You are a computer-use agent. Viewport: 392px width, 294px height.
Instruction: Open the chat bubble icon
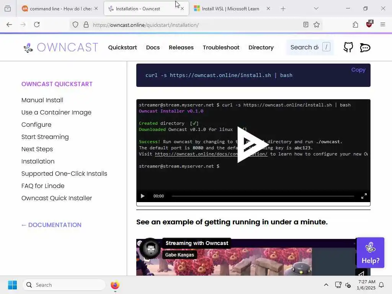365,47
